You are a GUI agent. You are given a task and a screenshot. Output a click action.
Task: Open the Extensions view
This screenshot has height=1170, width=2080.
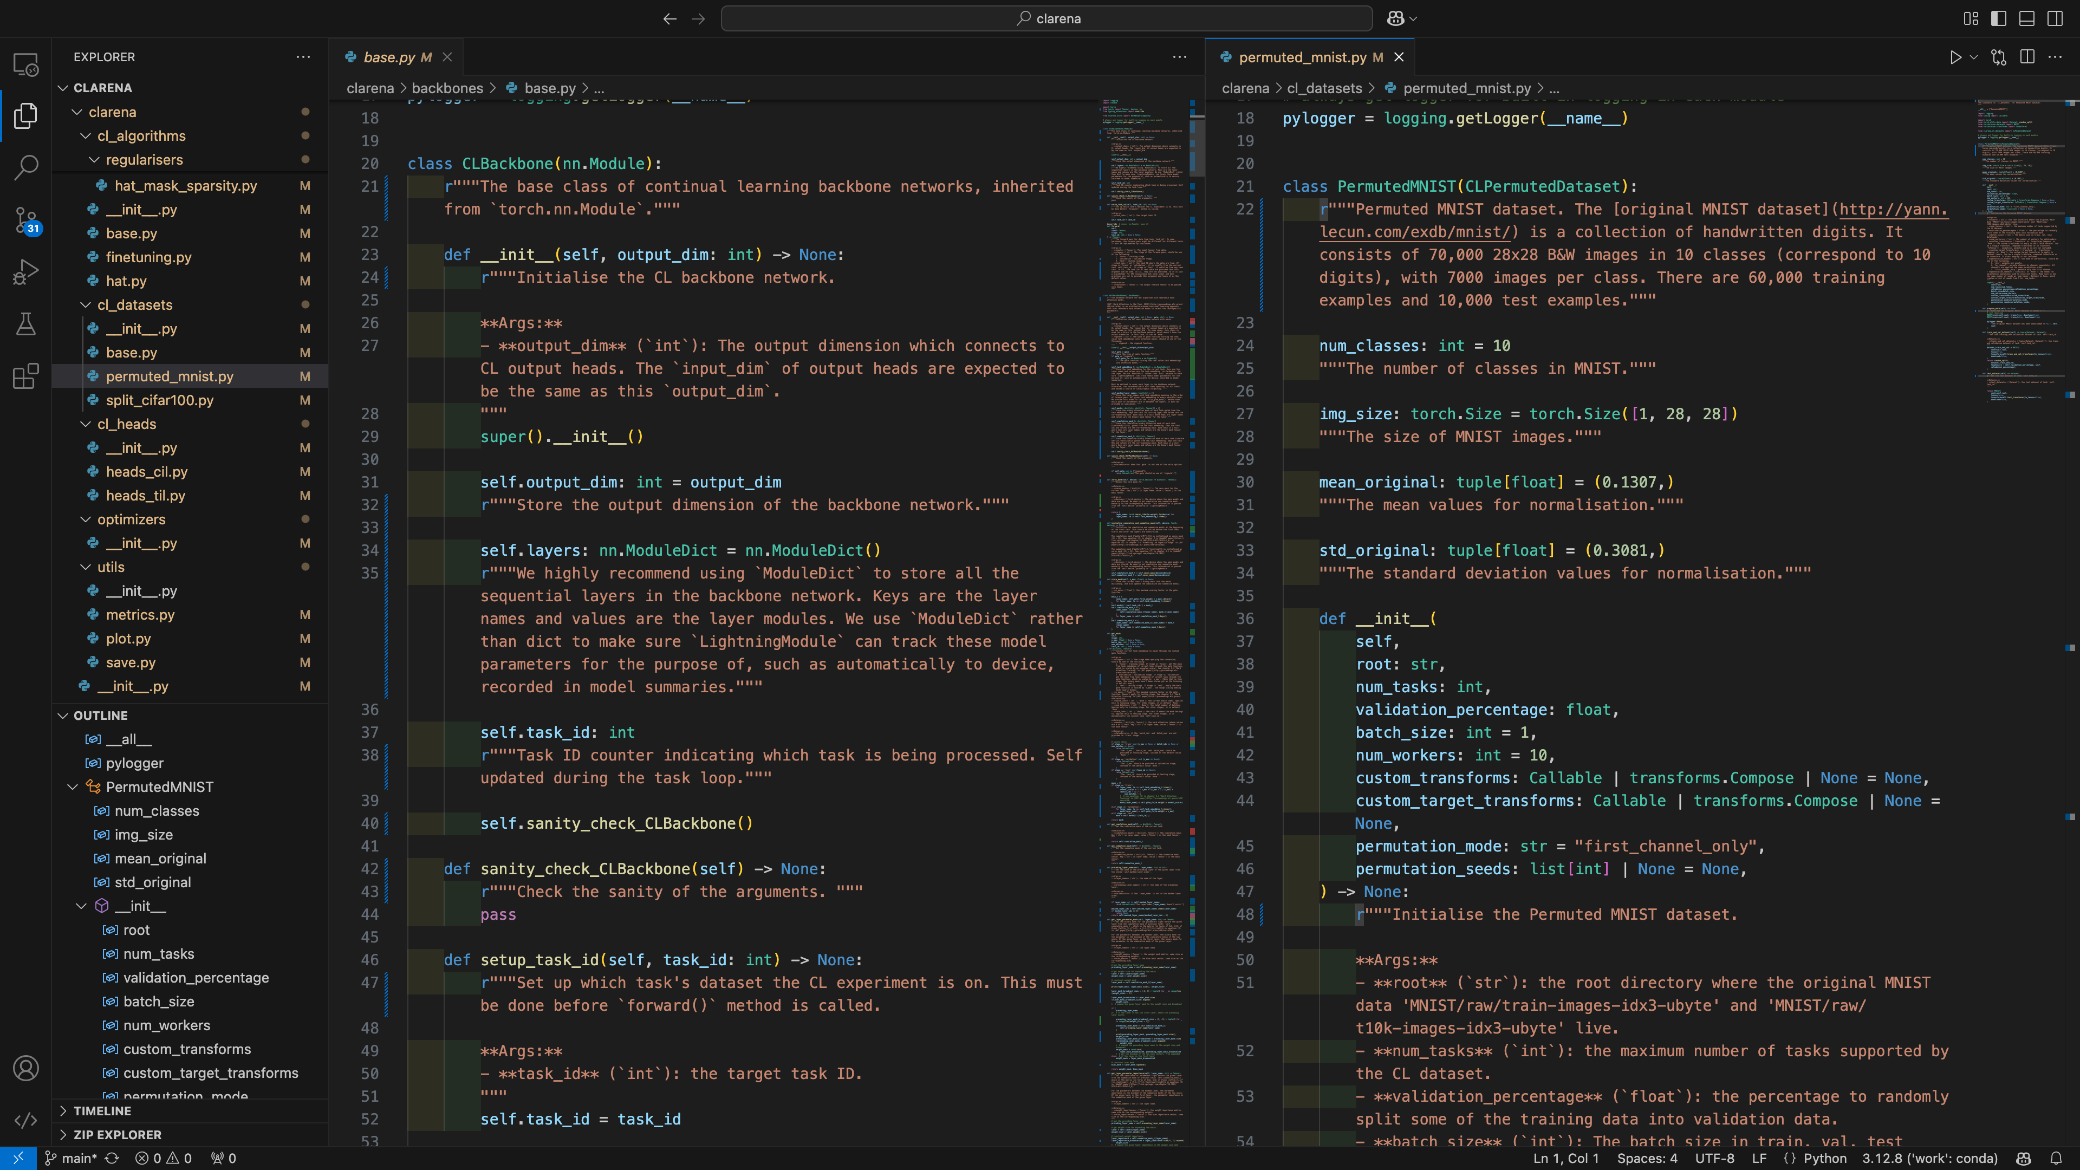[x=26, y=376]
